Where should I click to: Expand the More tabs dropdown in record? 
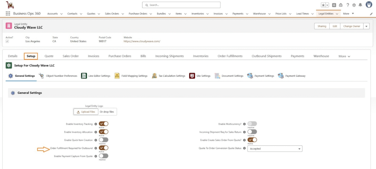[344, 56]
